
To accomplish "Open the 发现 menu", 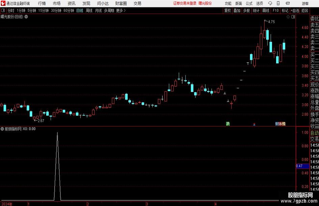I will 86,3.
